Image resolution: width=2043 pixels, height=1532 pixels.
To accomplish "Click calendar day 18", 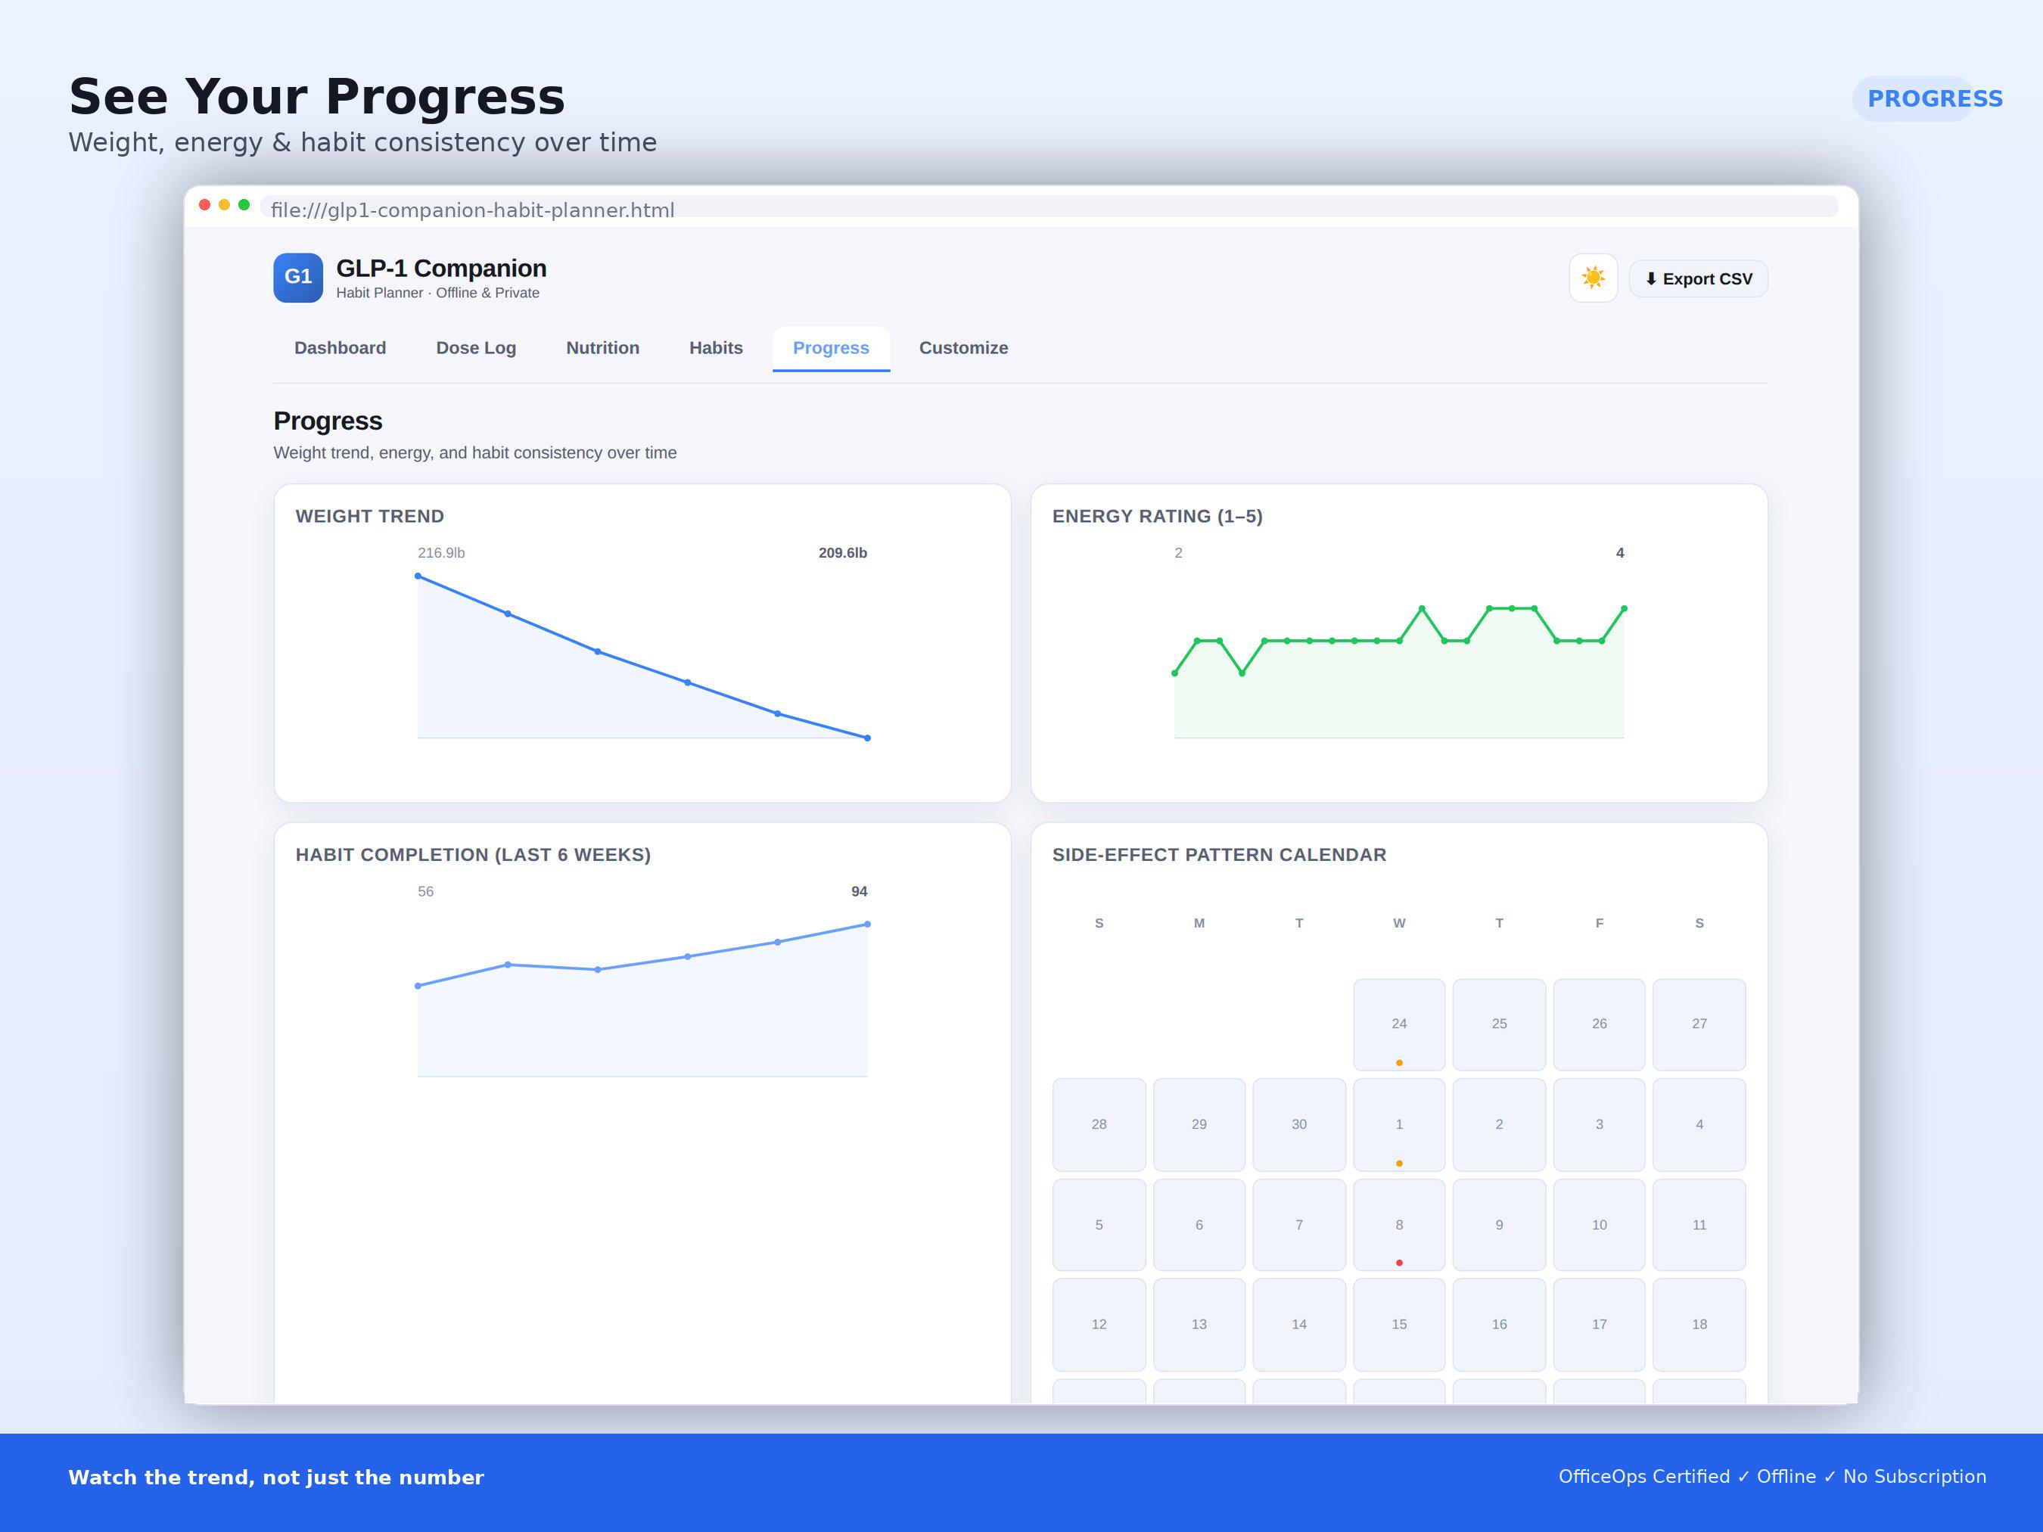I will (1699, 1325).
